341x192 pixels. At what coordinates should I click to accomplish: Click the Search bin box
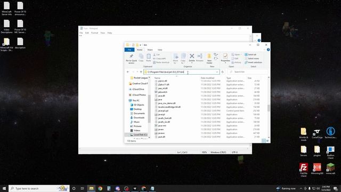pyautogui.click(x=248, y=72)
